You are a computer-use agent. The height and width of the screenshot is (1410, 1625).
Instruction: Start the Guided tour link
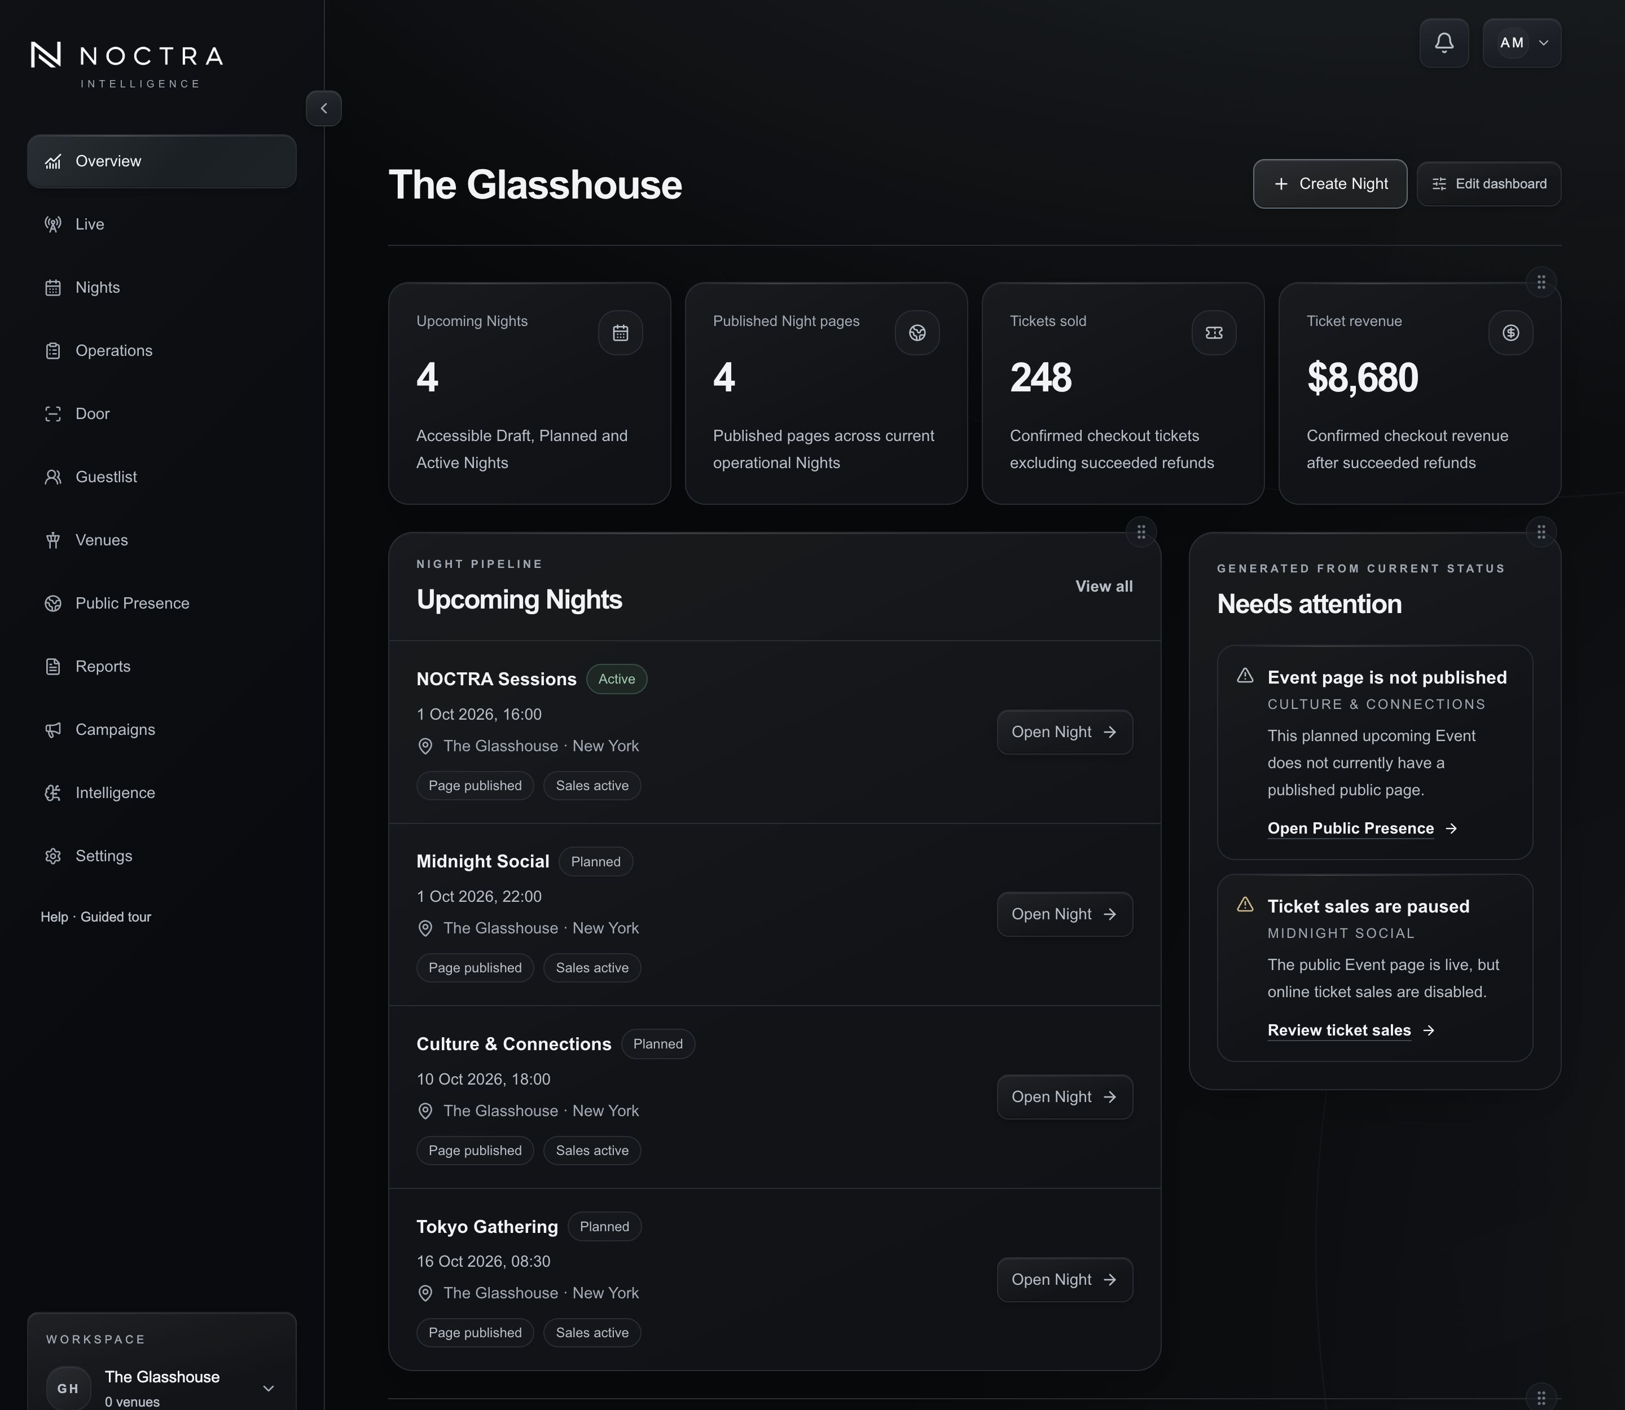(x=116, y=916)
